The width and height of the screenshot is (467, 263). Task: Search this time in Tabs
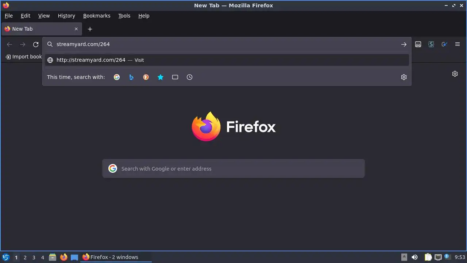[175, 77]
